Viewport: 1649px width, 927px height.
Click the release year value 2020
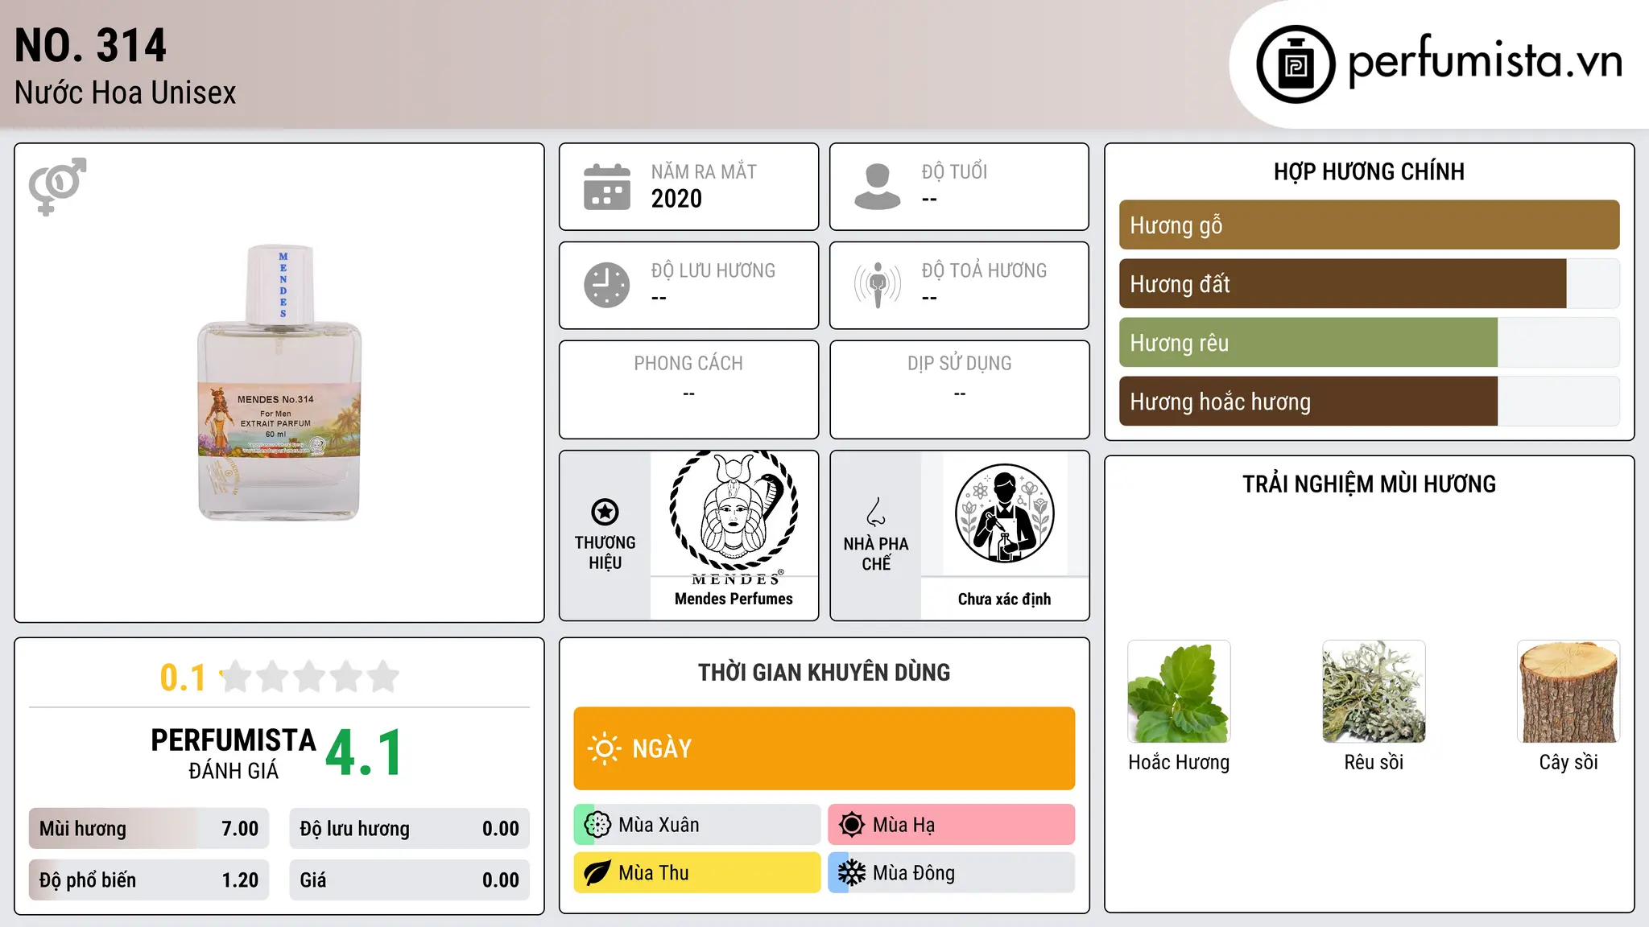coord(676,199)
